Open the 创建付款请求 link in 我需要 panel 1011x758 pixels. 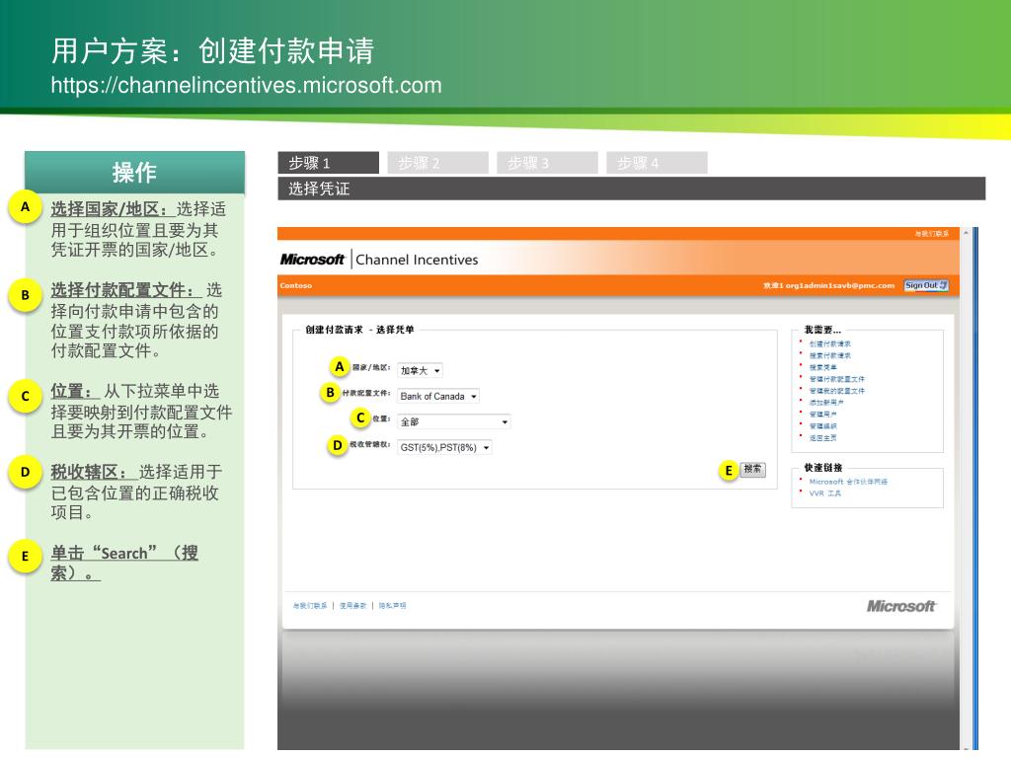829,344
